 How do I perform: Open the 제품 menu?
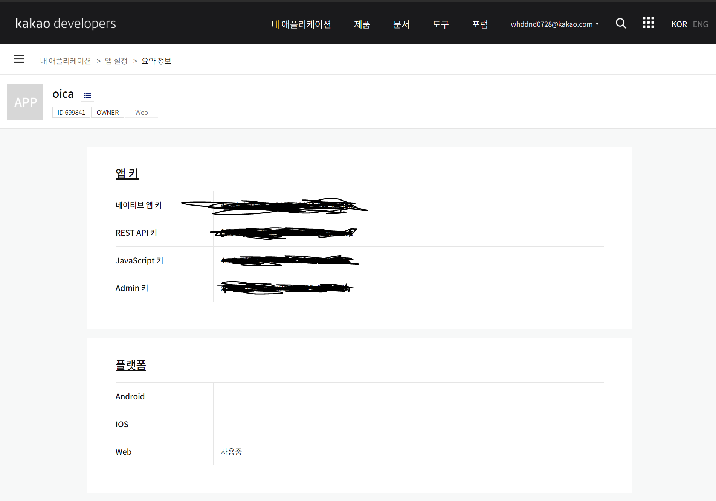click(x=362, y=24)
